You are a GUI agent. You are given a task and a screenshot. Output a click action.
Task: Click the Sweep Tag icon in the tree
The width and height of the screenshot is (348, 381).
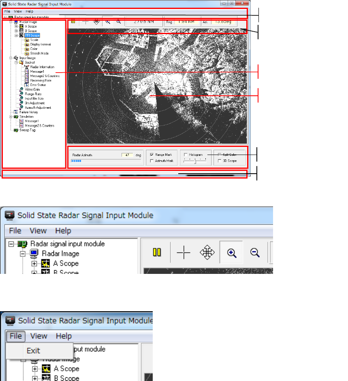point(16,130)
